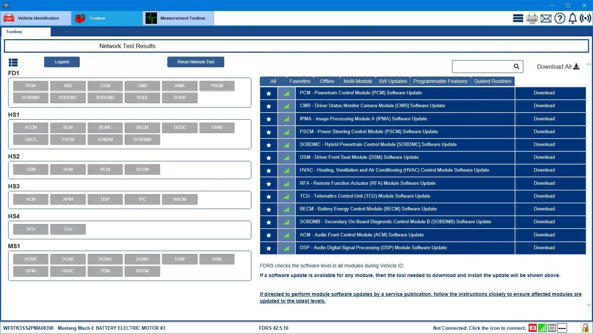This screenshot has width=593, height=334.
Task: Select the ABS module in FD1
Action: click(68, 86)
